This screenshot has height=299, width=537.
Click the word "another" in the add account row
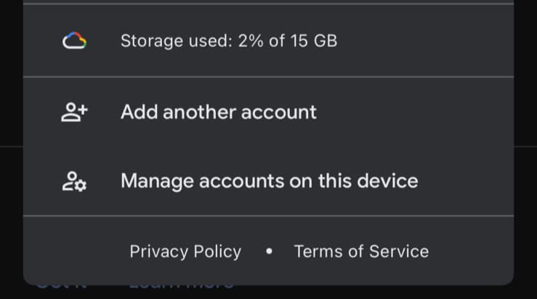click(x=199, y=112)
